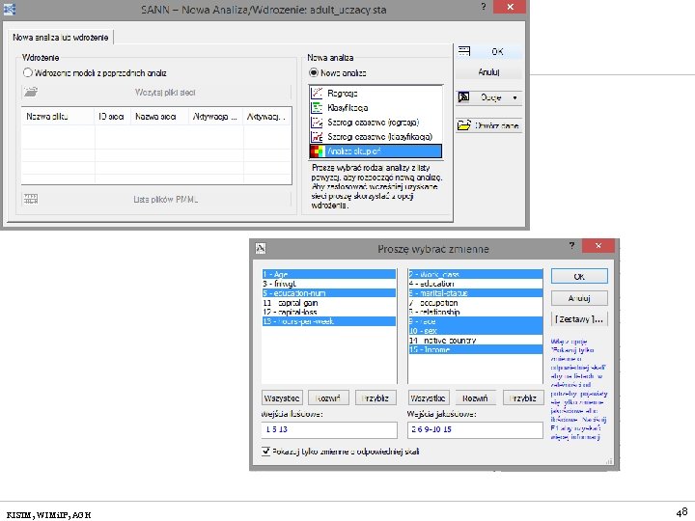Select the Wdrożenie modeli z poprzednich analiz radio
Viewport: 695px width, 521px height.
click(27, 72)
